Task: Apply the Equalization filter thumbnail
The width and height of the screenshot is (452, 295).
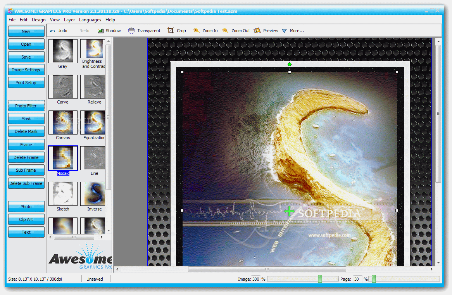Action: tap(93, 122)
